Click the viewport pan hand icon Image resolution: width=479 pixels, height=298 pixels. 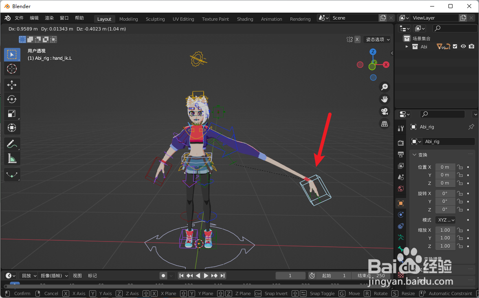click(385, 99)
